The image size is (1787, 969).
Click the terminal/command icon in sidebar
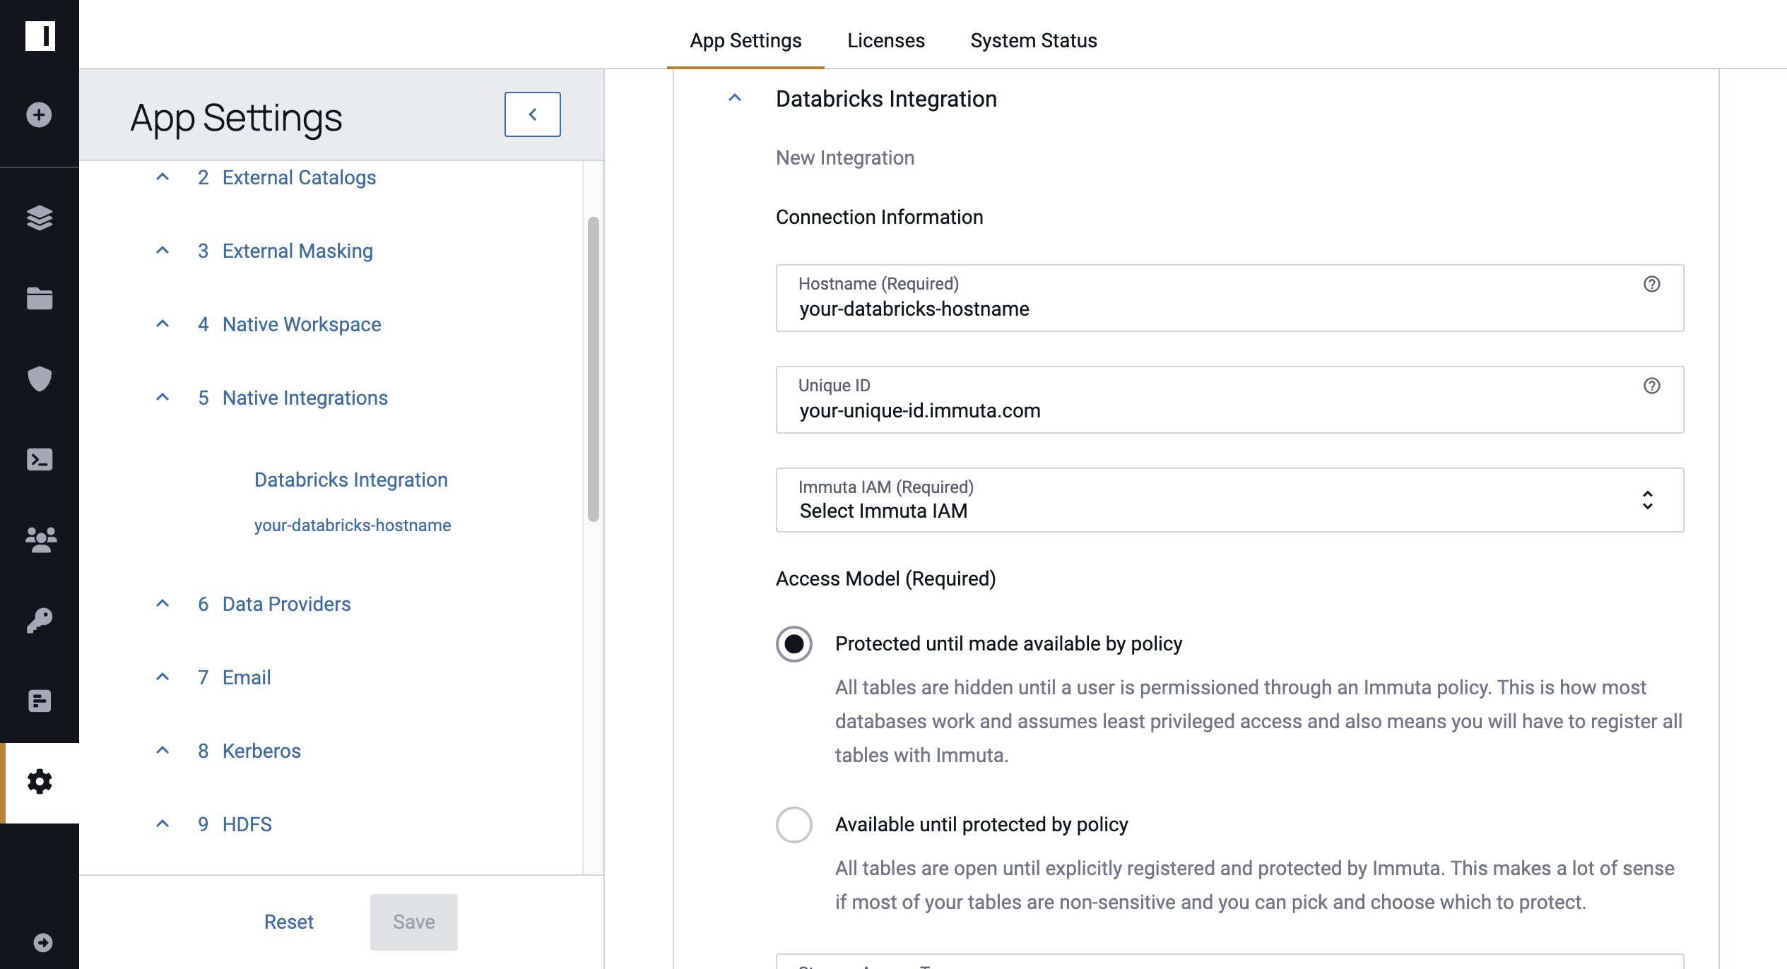click(40, 460)
